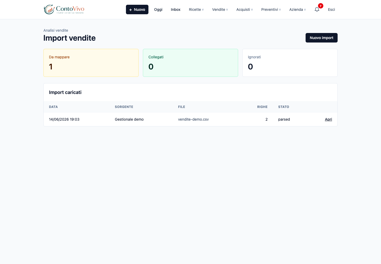Click the RIGHE column header
Screen dimensions: 381x264
click(262, 107)
